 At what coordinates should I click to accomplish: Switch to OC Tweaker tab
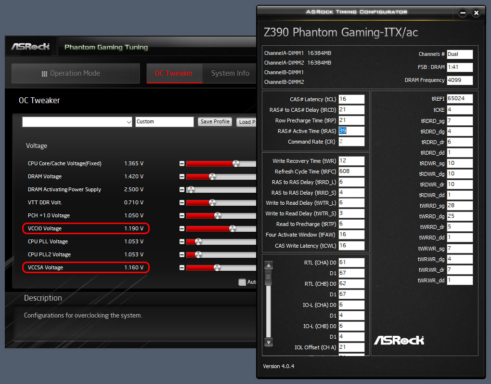click(174, 73)
